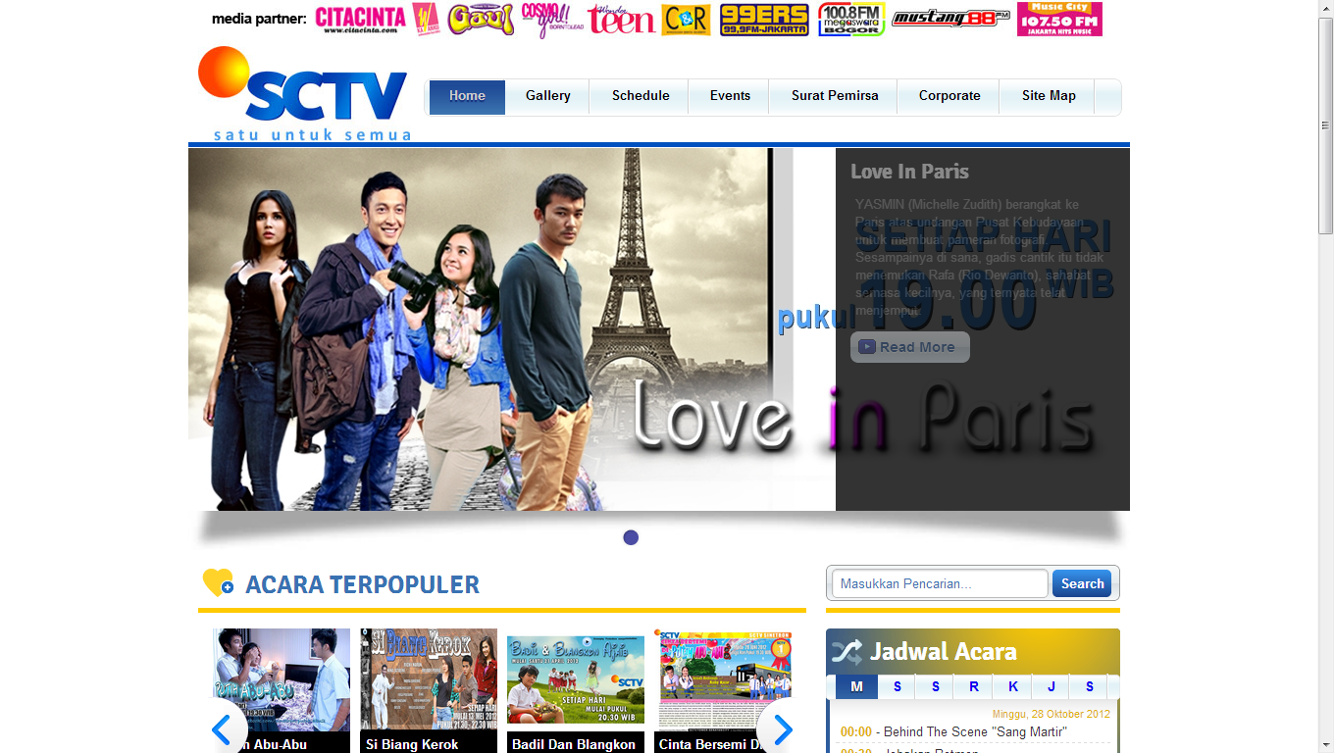Select the R (Rabu) schedule day tab
This screenshot has width=1334, height=753.
974,686
